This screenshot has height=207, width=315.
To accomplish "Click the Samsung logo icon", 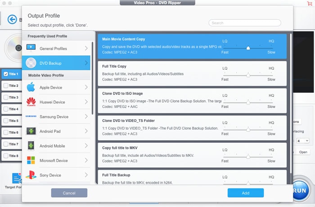I will [31, 117].
